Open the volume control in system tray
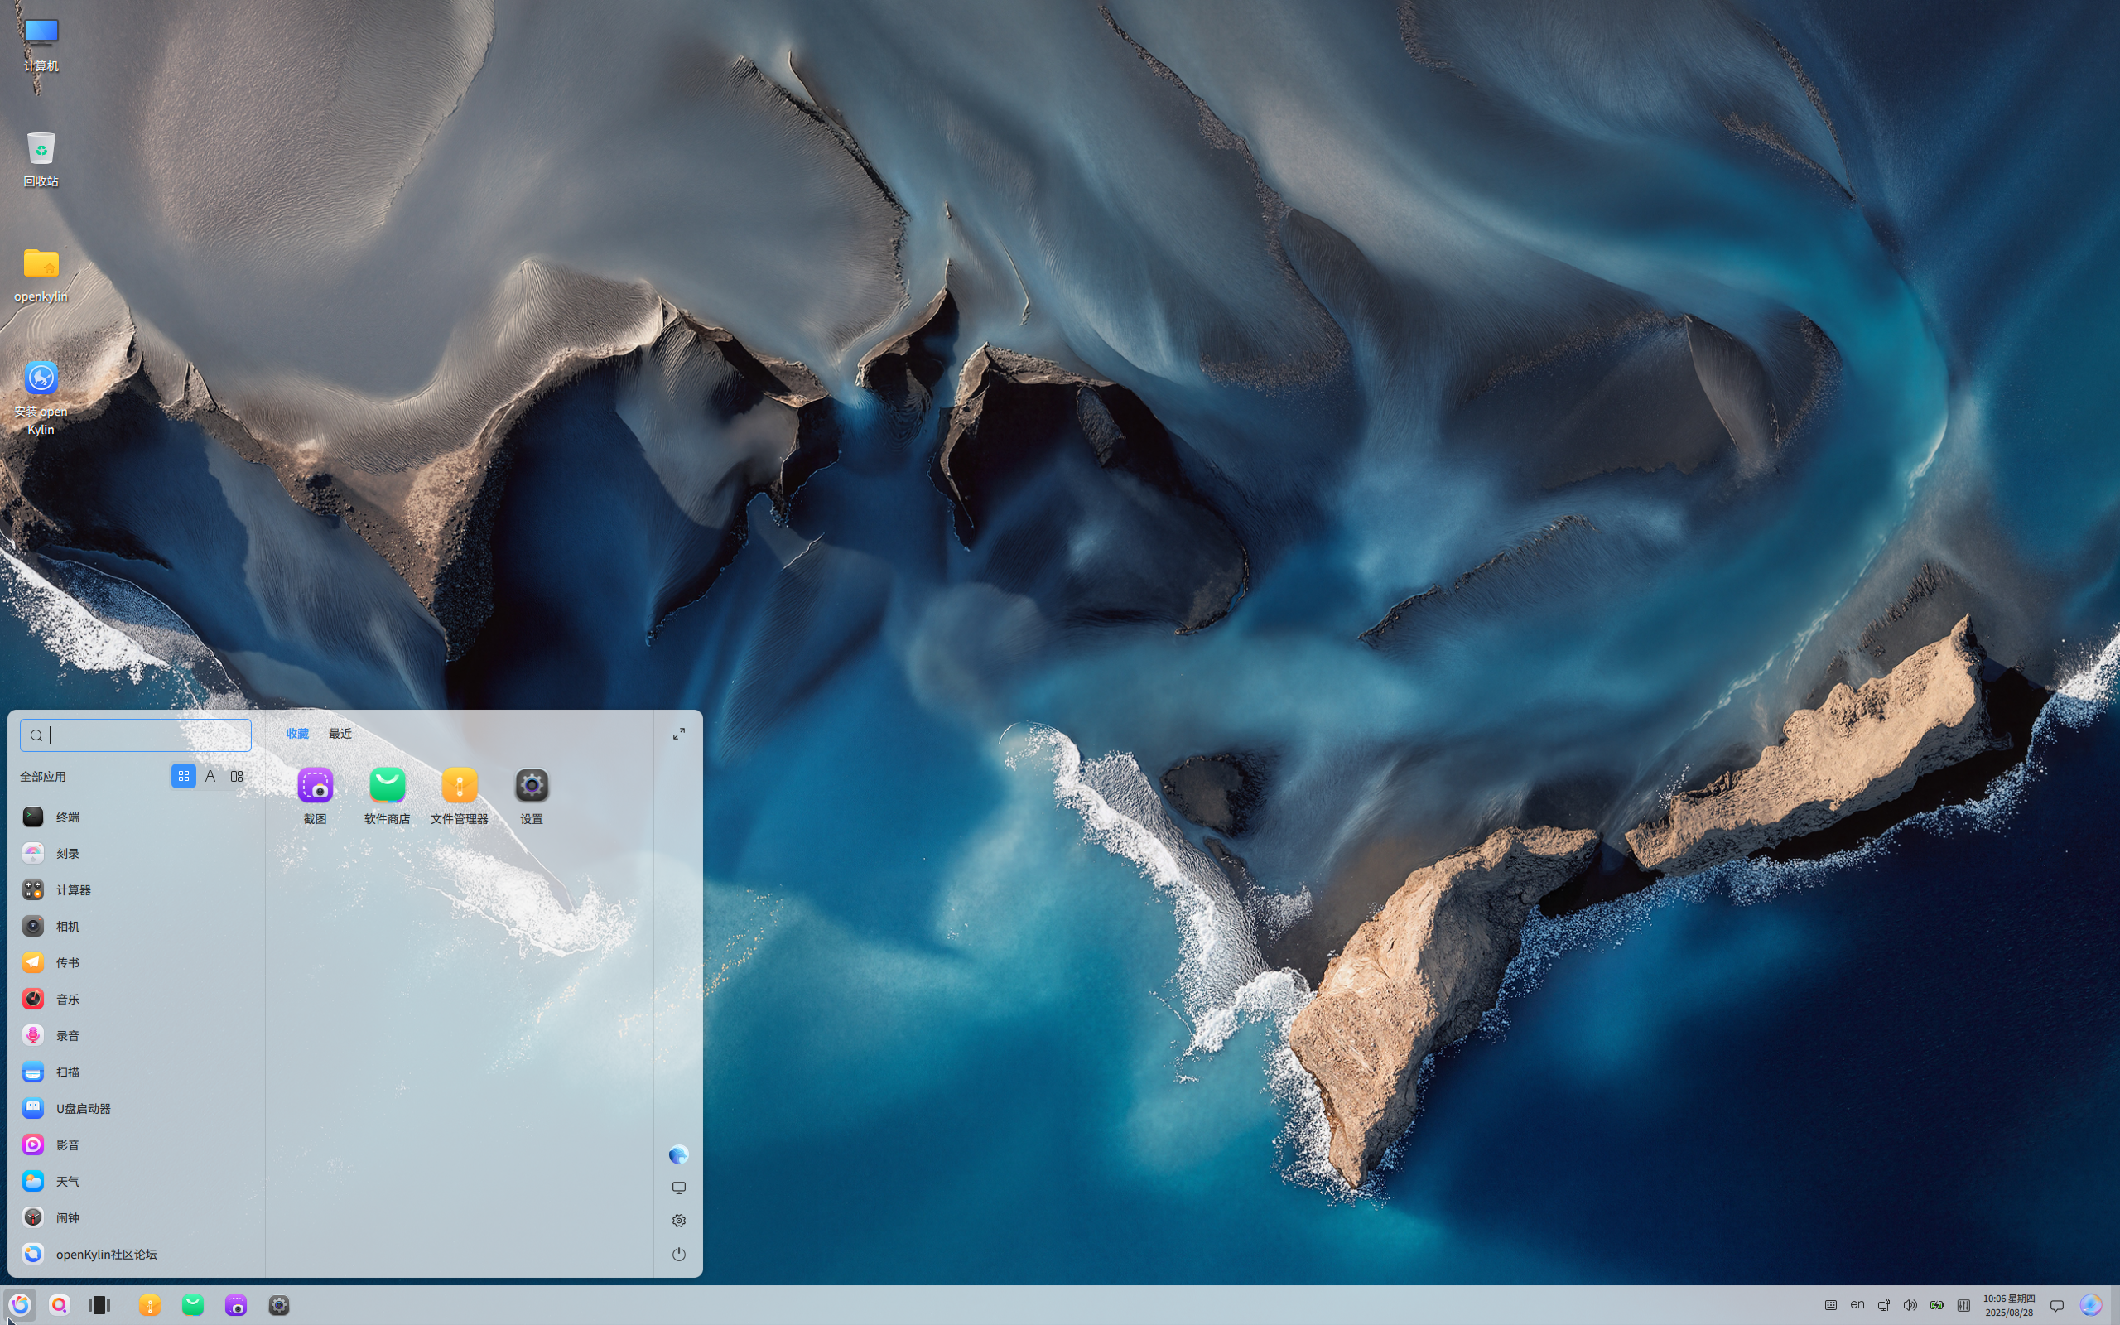Viewport: 2120px width, 1325px height. coord(1910,1306)
